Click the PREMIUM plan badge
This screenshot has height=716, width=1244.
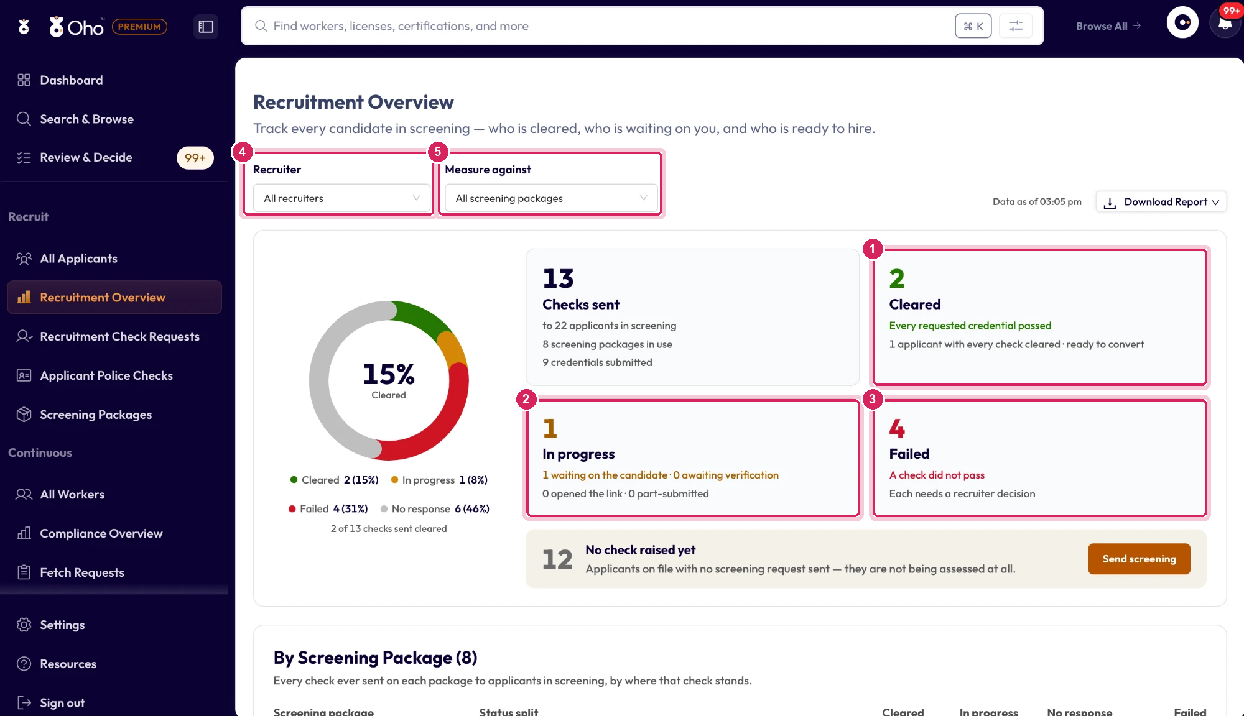point(139,27)
